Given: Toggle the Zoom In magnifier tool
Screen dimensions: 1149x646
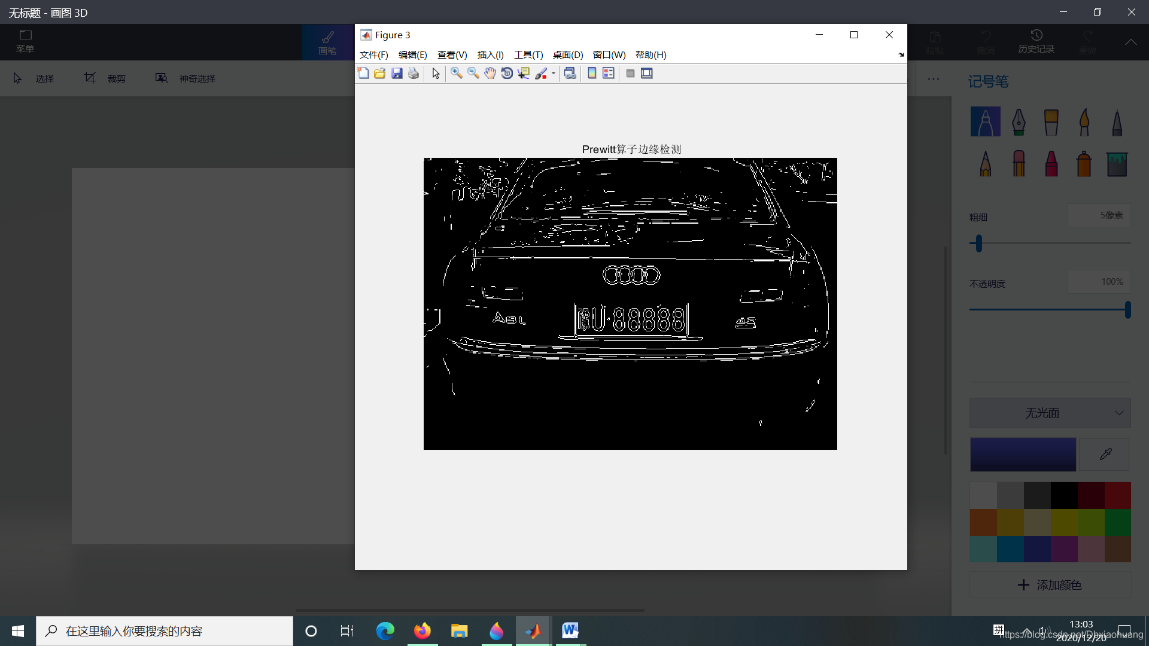Looking at the screenshot, I should click(456, 73).
